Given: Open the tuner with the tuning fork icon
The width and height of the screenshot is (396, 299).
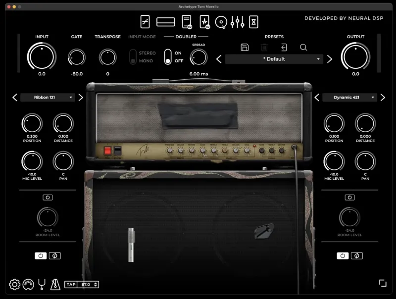Looking at the screenshot, I should (42, 284).
